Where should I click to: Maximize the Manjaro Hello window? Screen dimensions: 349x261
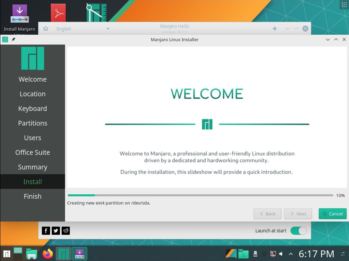pos(297,29)
